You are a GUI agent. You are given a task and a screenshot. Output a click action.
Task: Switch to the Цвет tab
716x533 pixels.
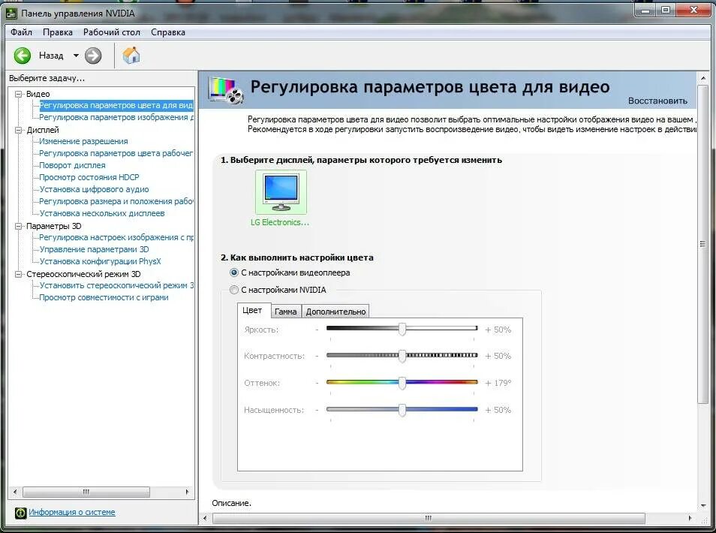click(252, 310)
